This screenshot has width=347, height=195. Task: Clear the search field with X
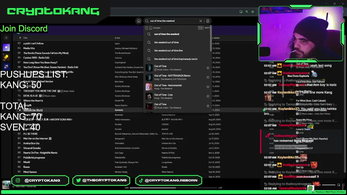click(x=201, y=21)
